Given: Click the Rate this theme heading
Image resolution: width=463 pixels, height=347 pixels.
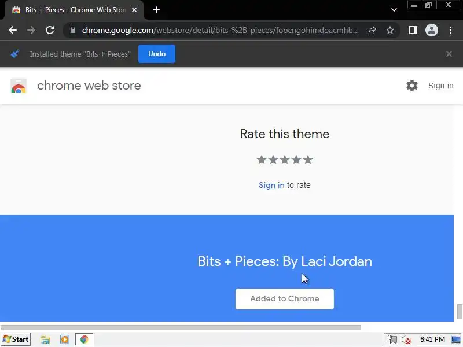Looking at the screenshot, I should coord(285,134).
